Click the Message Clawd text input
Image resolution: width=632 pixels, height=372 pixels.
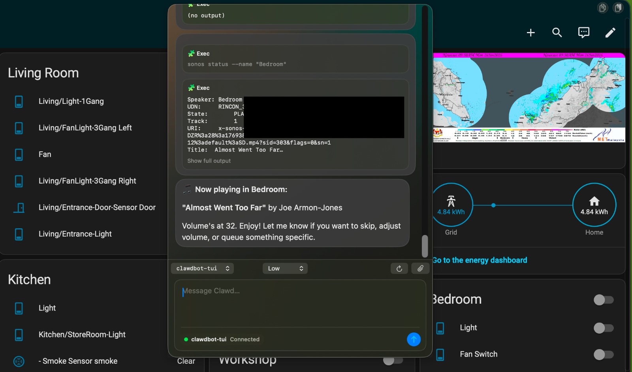pyautogui.click(x=299, y=303)
